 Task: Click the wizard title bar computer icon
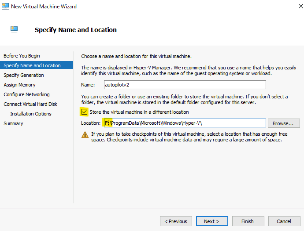pyautogui.click(x=5, y=7)
